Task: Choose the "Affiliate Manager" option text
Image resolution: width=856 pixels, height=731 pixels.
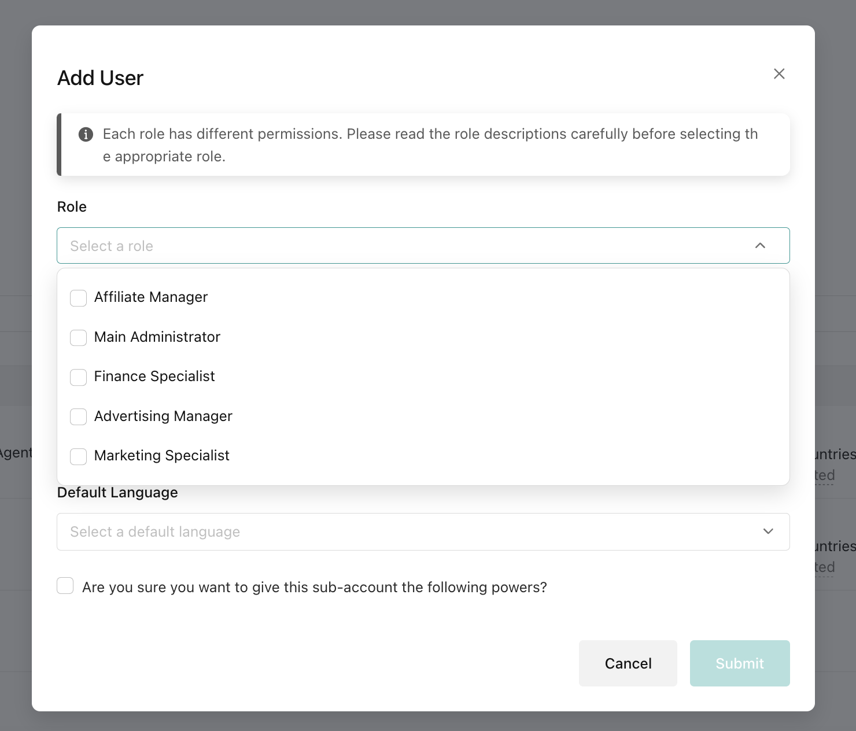Action: click(x=150, y=297)
